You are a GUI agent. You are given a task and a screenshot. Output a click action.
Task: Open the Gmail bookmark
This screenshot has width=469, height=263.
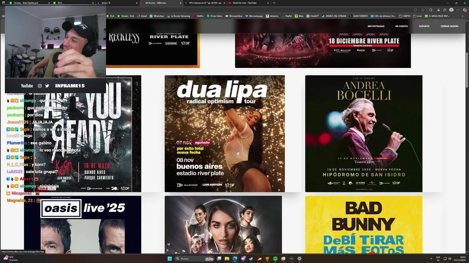pos(142,16)
